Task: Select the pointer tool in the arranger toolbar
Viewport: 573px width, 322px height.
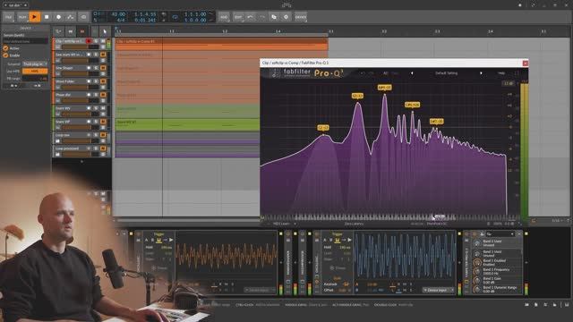Action: click(x=105, y=31)
